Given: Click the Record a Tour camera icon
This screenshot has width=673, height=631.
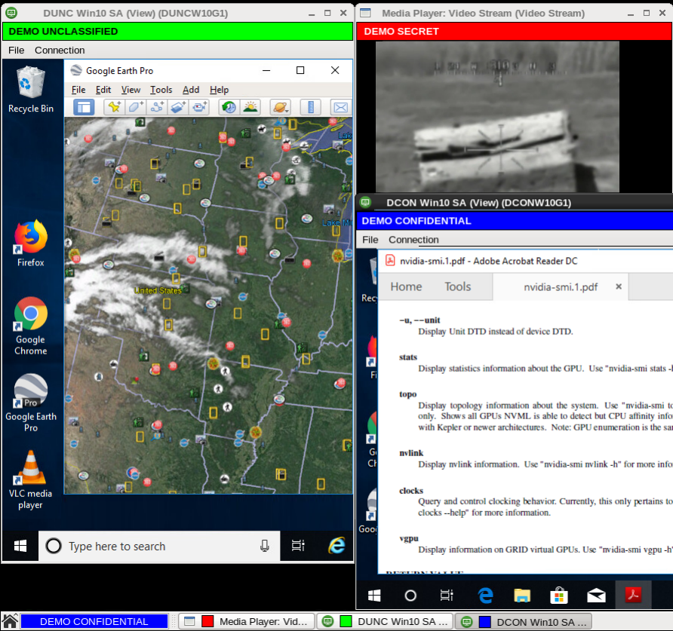Looking at the screenshot, I should point(198,107).
